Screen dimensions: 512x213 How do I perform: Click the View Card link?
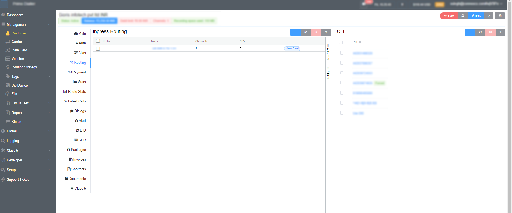(x=292, y=49)
